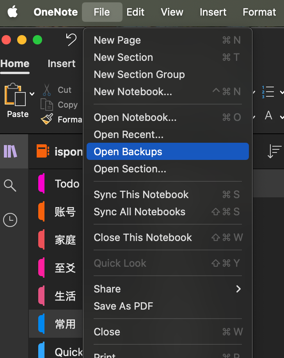Switch to the Home ribbon tab
Image resolution: width=284 pixels, height=358 pixels.
(15, 64)
